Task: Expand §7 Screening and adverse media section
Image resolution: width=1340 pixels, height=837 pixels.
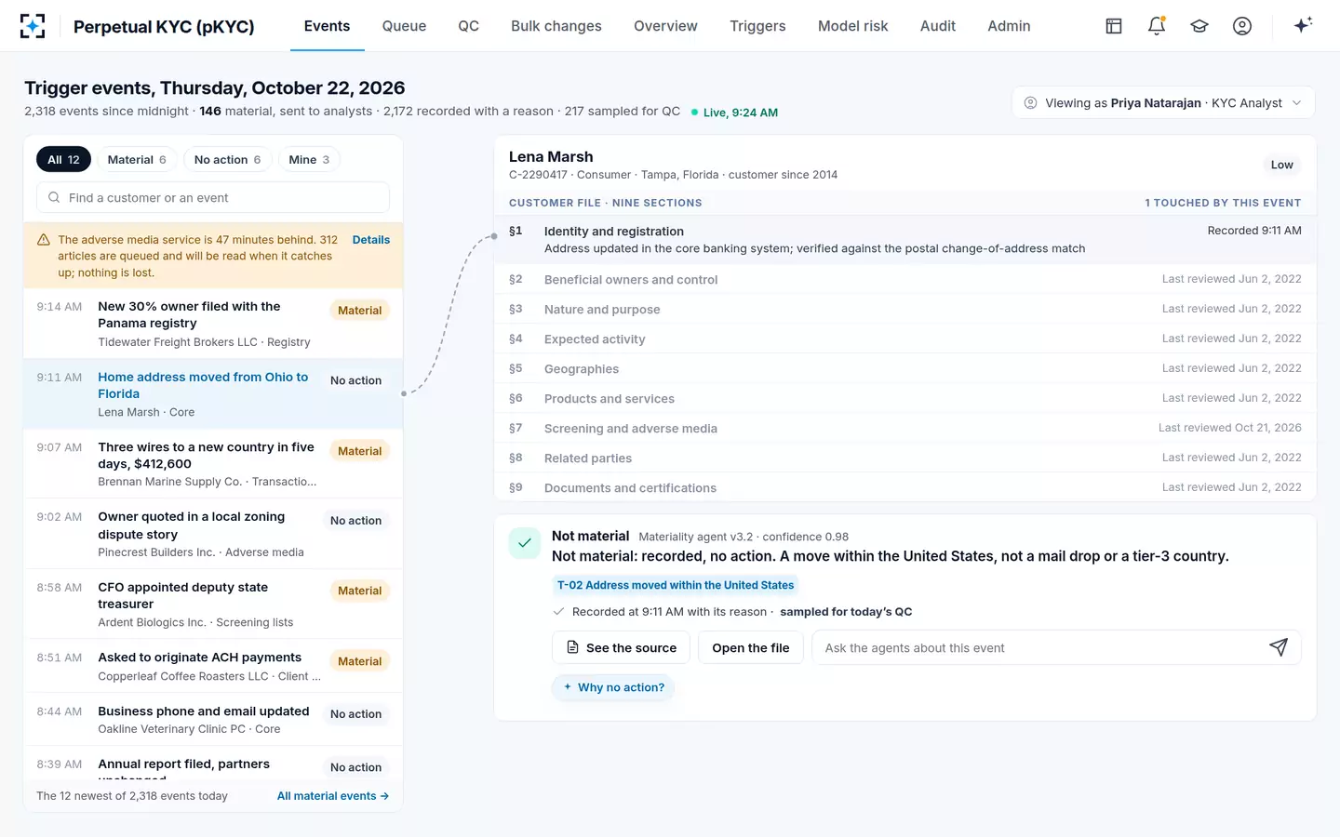Action: (x=904, y=428)
